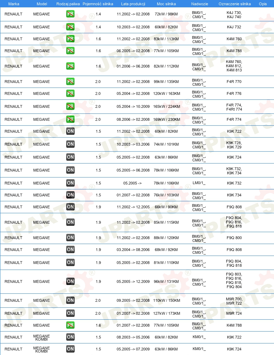The height and width of the screenshot is (355, 274).
Task: Click the open-ended date 05.2005 ->
Action: (x=132, y=183)
